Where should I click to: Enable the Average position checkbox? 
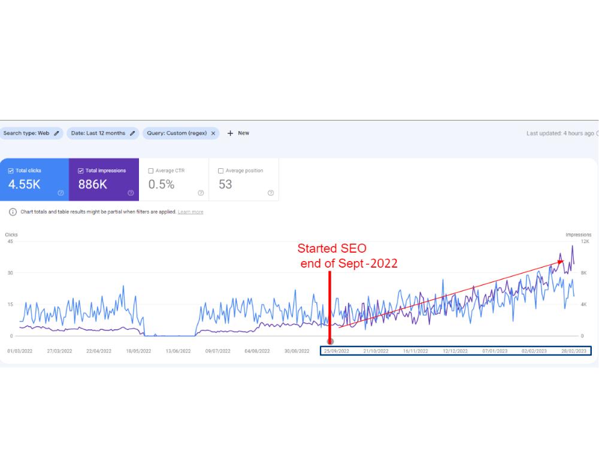[220, 171]
